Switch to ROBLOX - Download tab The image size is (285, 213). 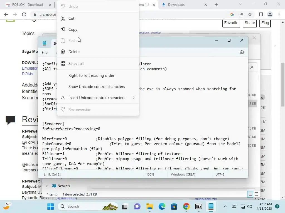tap(27, 5)
